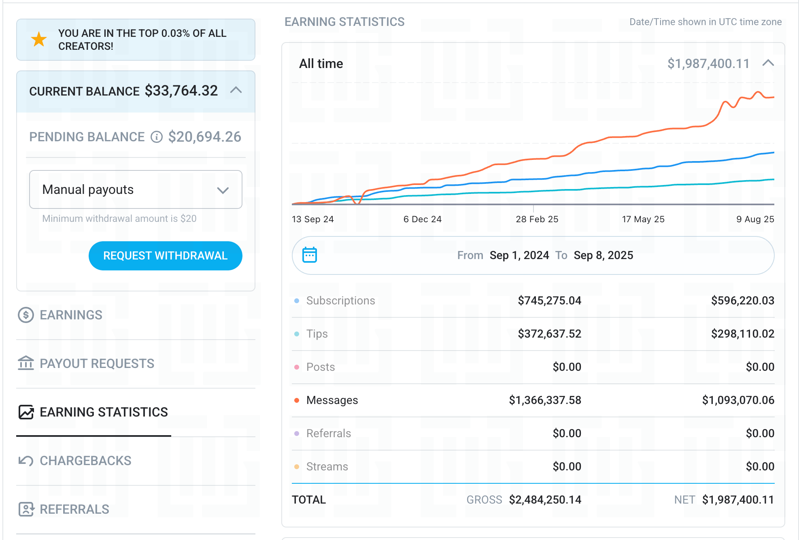
Task: Click the From Sep 1, 2024 date field
Action: (x=519, y=255)
